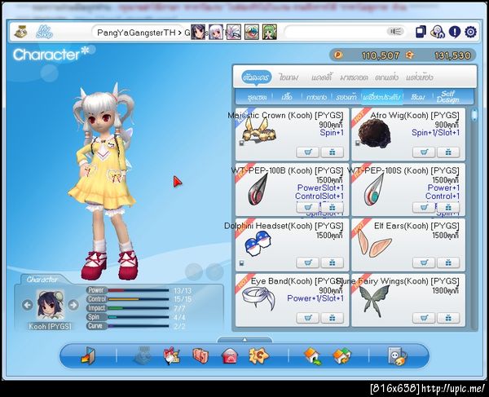Gift the Afro Wig item
The width and height of the screenshot is (489, 397).
pyautogui.click(x=448, y=152)
